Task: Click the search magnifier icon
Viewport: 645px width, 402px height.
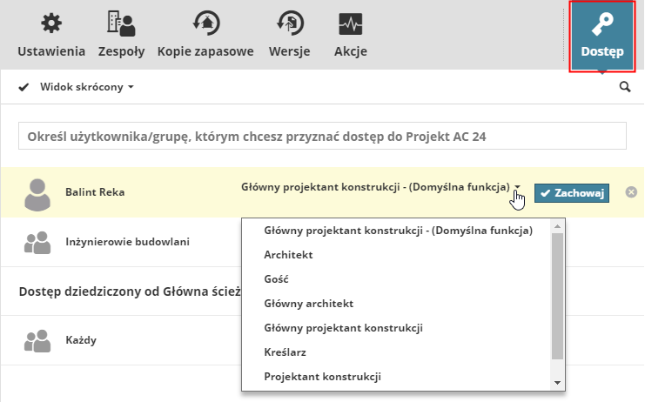Action: (624, 87)
